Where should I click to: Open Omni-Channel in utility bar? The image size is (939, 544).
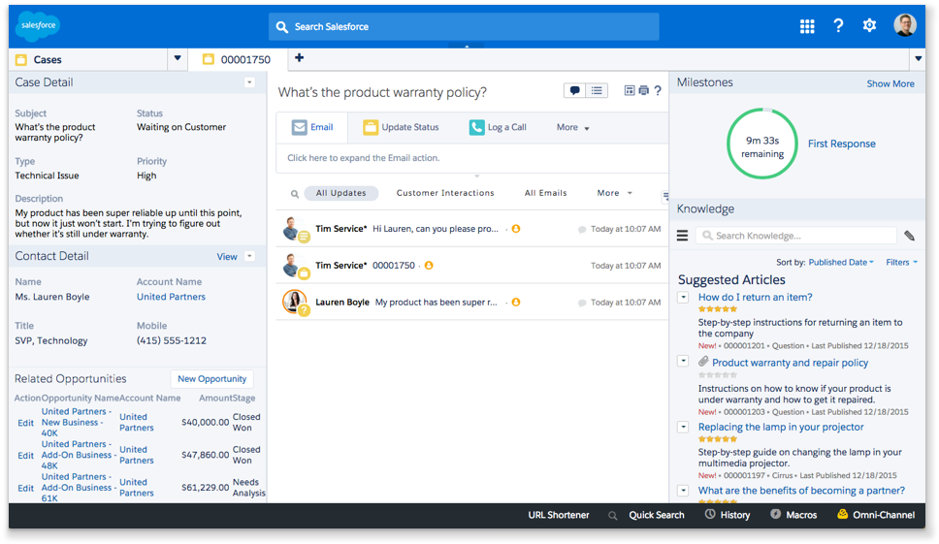click(x=876, y=515)
